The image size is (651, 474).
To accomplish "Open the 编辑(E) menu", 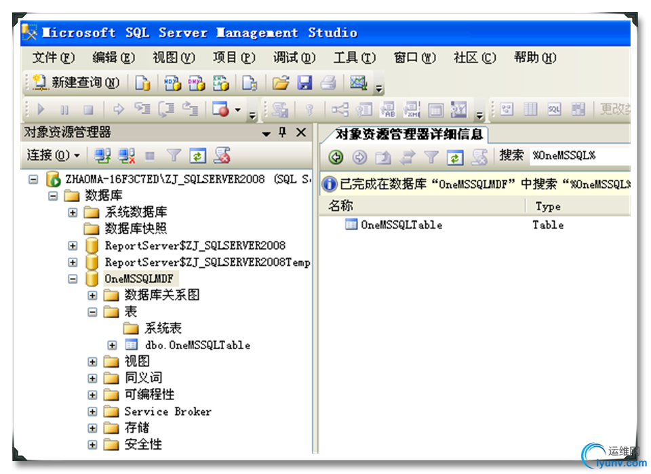I will [x=114, y=57].
